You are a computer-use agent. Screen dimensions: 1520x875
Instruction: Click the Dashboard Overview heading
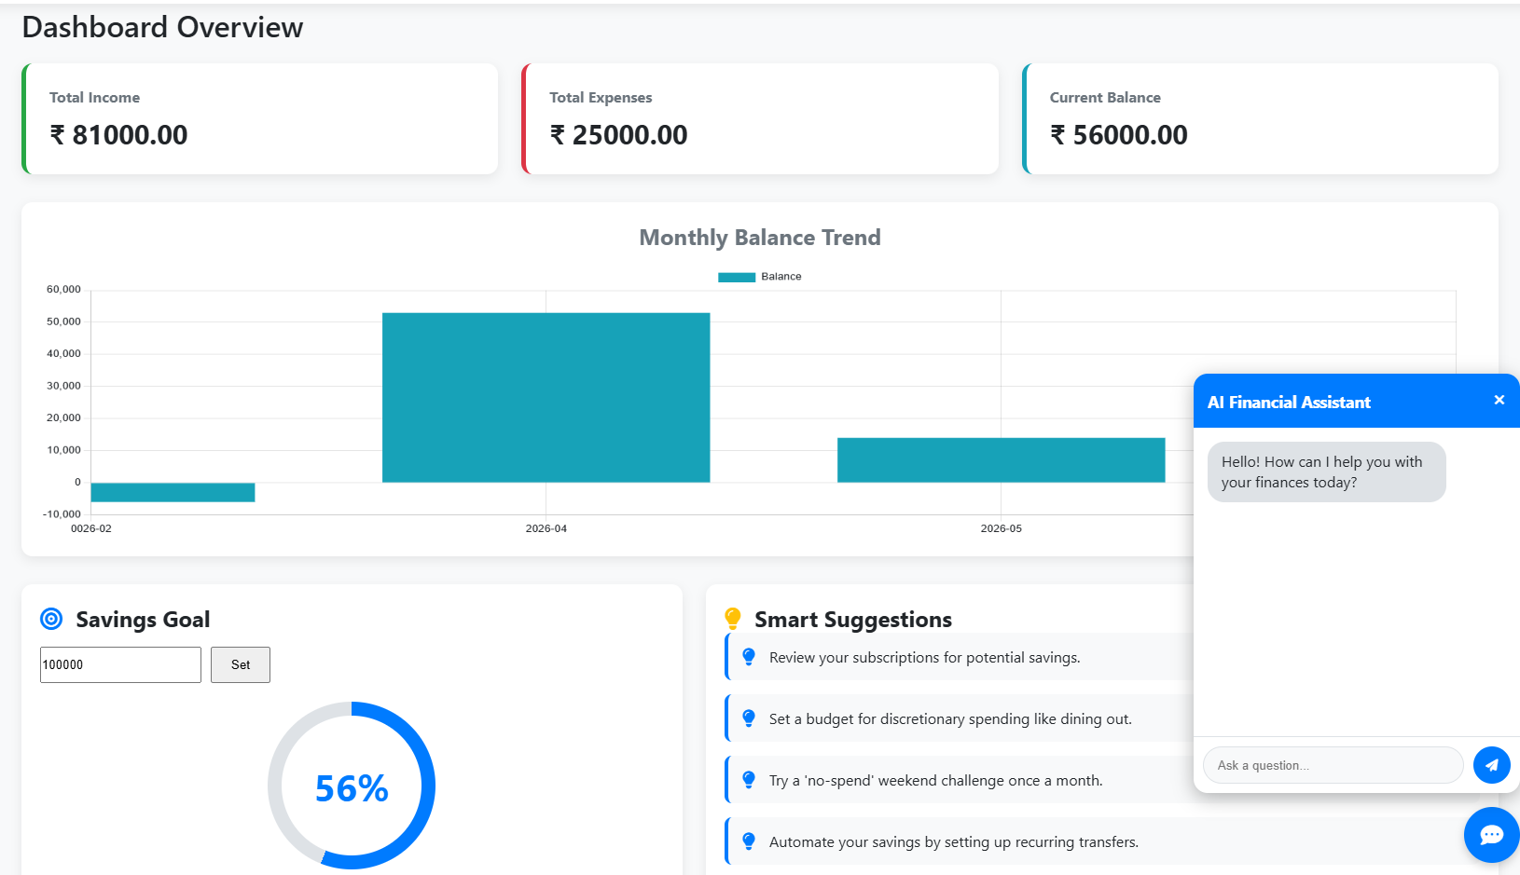(162, 27)
